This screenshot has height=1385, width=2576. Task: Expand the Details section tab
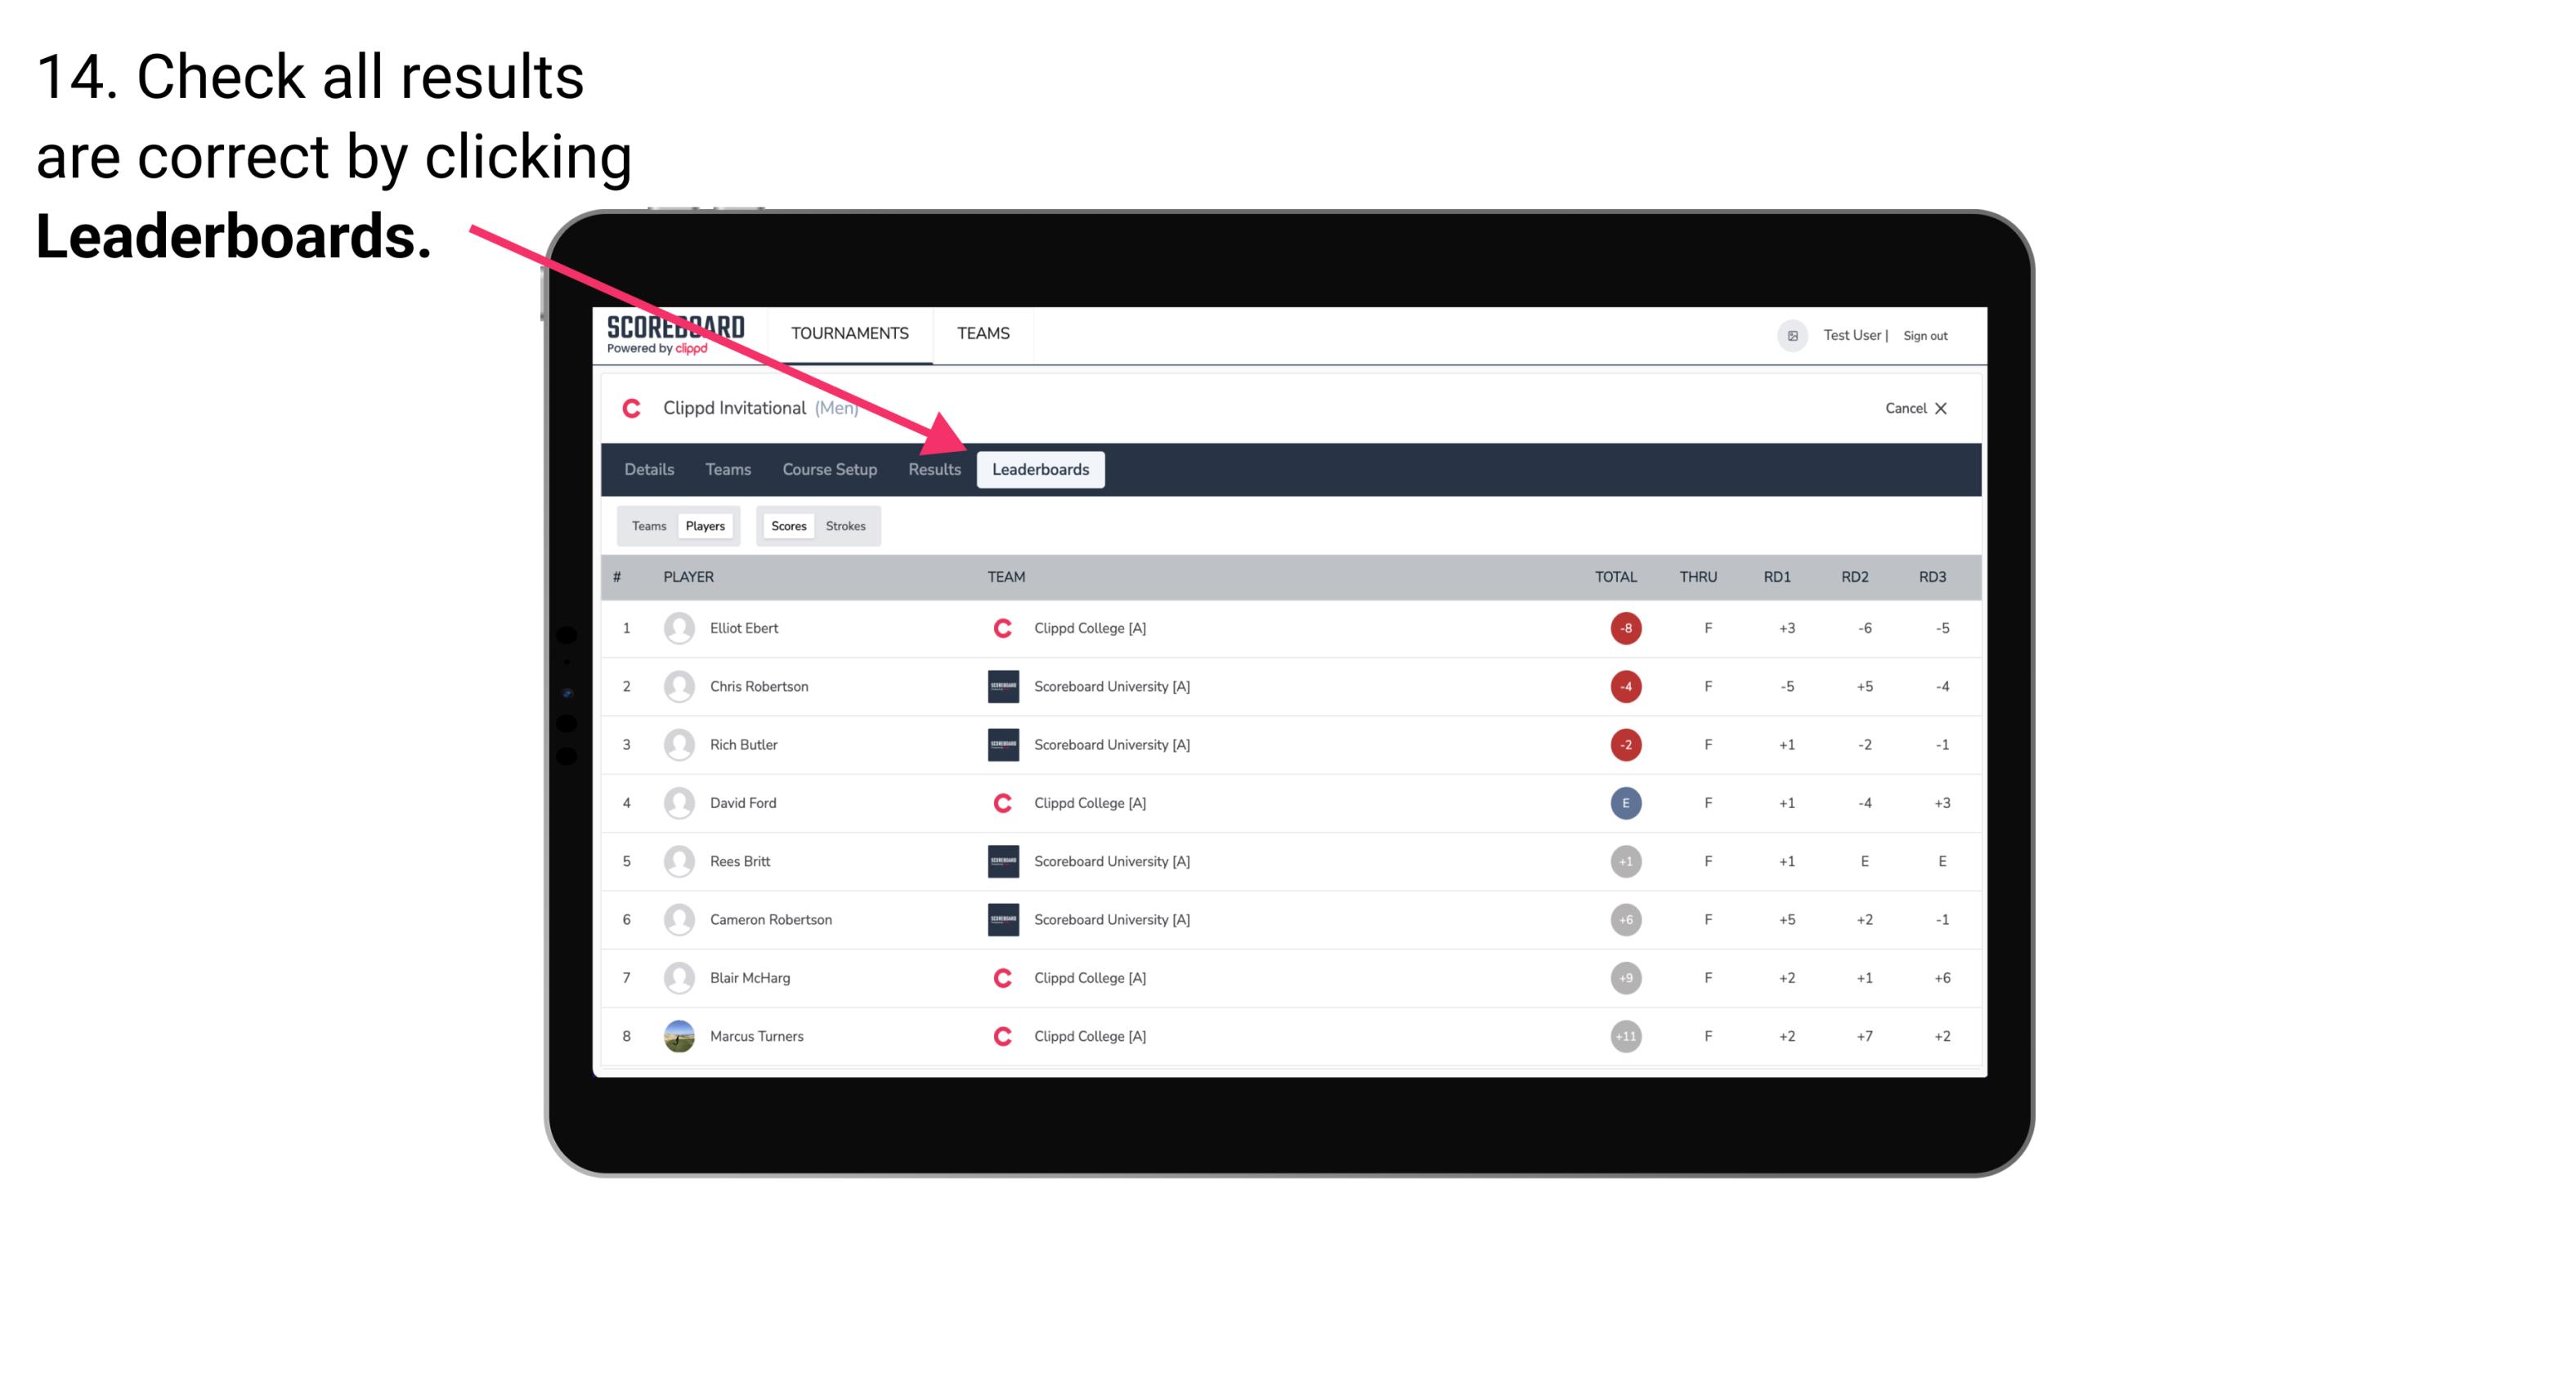[650, 469]
